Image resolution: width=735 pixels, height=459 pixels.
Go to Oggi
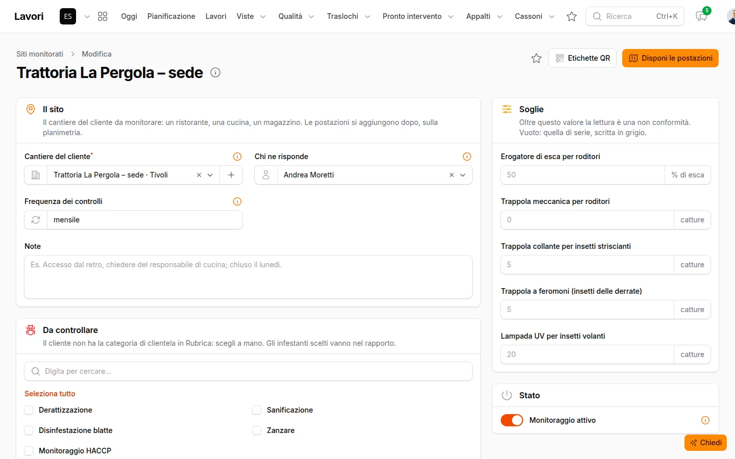[x=129, y=16]
